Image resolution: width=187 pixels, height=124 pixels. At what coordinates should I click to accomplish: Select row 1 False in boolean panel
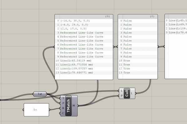(138, 25)
